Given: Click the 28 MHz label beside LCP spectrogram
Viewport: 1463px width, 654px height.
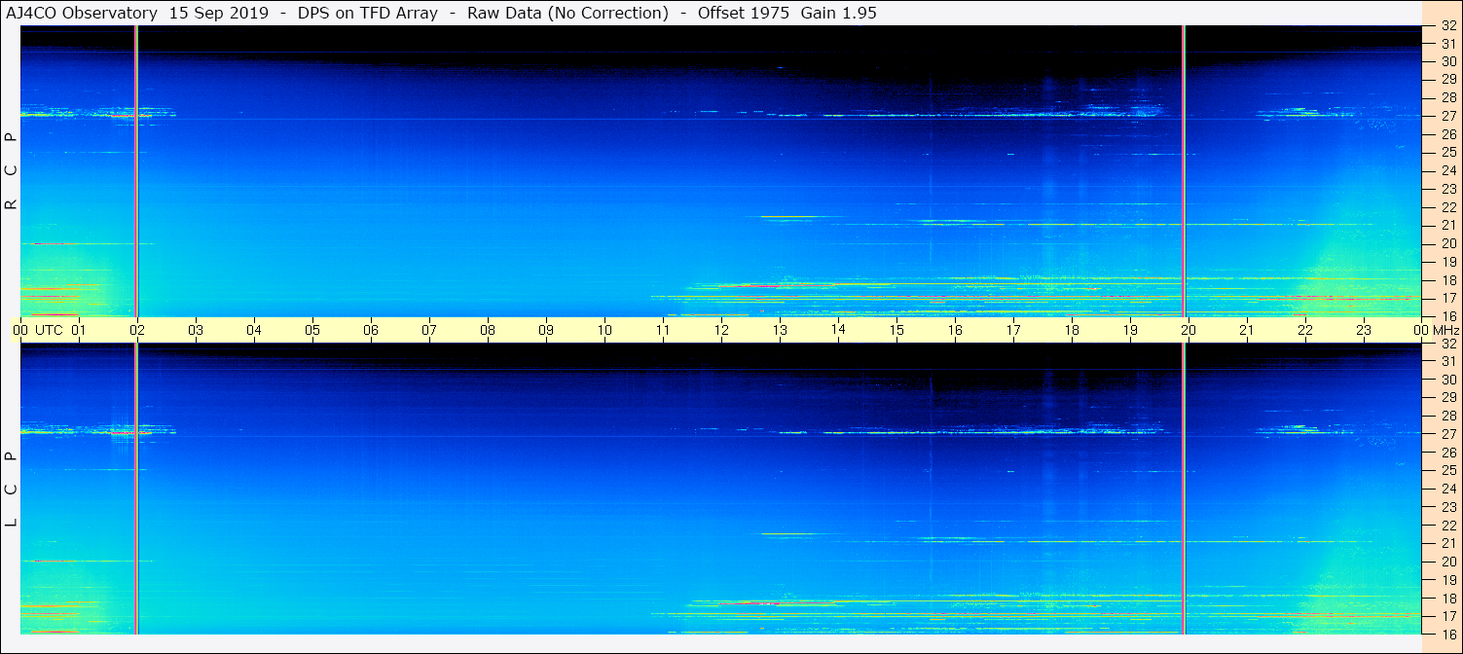Looking at the screenshot, I should pyautogui.click(x=1447, y=416).
